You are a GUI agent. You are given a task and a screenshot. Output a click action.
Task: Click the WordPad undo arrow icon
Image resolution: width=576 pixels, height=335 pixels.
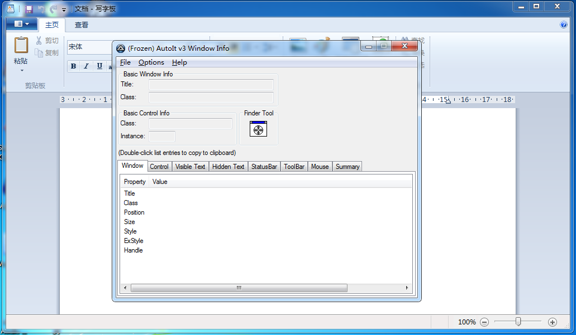(x=41, y=9)
